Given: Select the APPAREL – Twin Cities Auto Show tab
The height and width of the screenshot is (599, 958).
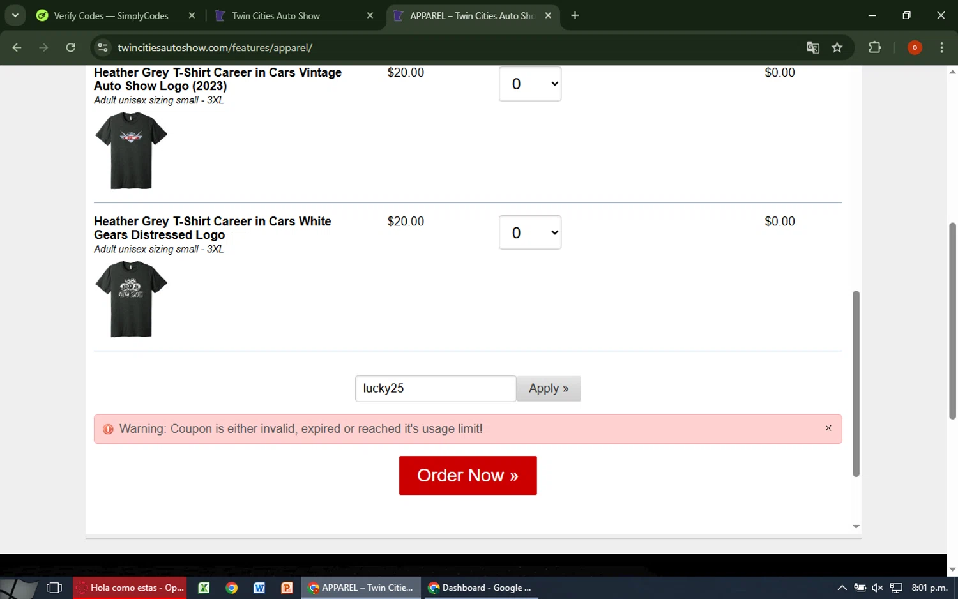Looking at the screenshot, I should coord(471,15).
